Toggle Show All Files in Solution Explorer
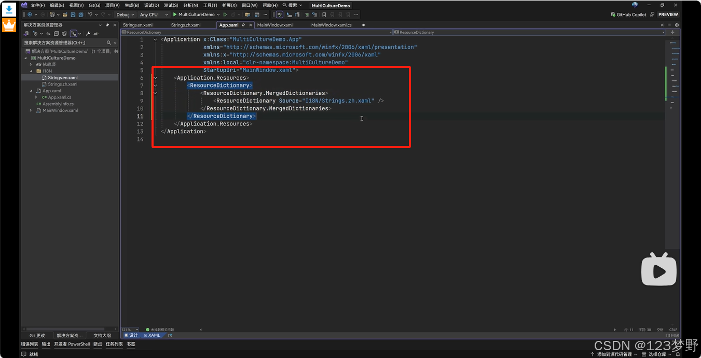This screenshot has width=701, height=358. pyautogui.click(x=65, y=33)
